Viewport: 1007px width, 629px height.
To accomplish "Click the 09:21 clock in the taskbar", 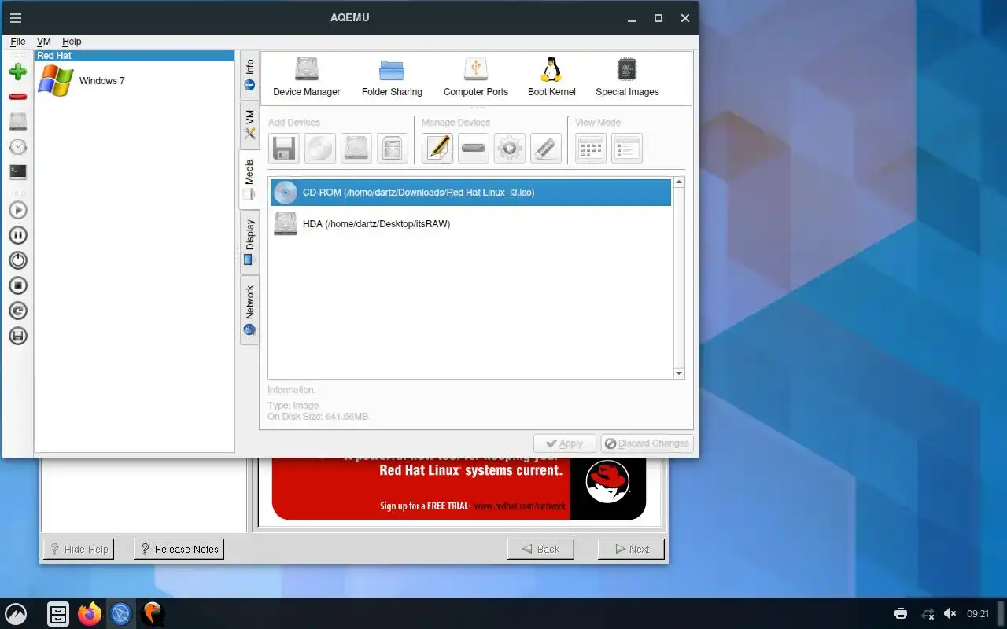I will tap(978, 613).
